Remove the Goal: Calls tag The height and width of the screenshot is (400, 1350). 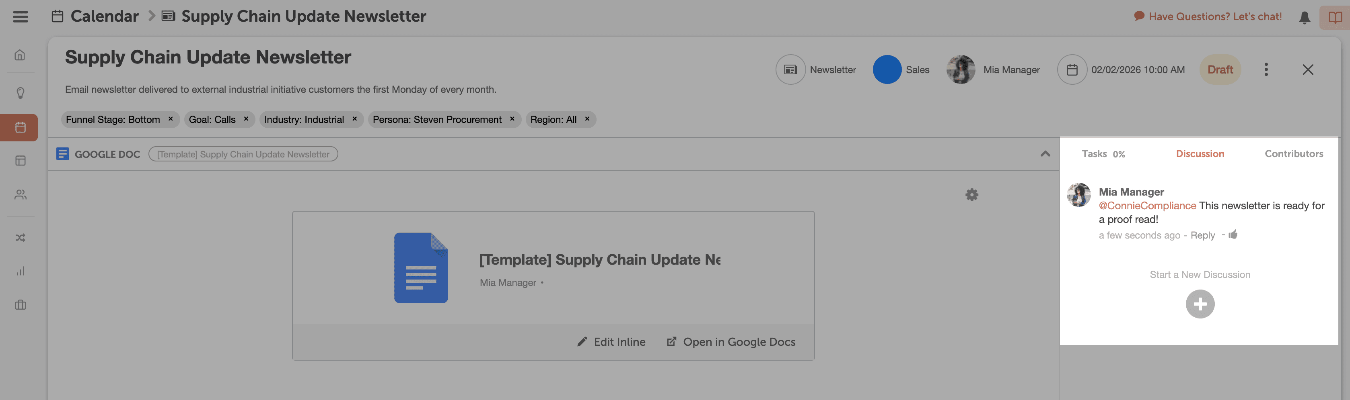pyautogui.click(x=246, y=119)
